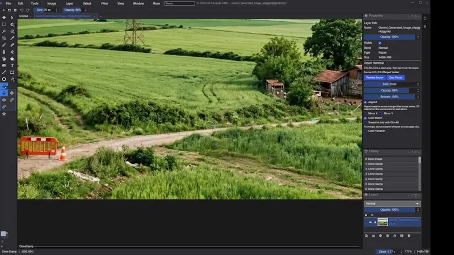
Task: Select the eye icon tool in the retouch flyout
Action: pos(4,100)
